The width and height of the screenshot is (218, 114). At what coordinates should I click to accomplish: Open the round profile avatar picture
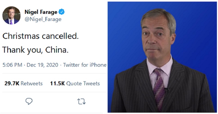tap(11, 15)
